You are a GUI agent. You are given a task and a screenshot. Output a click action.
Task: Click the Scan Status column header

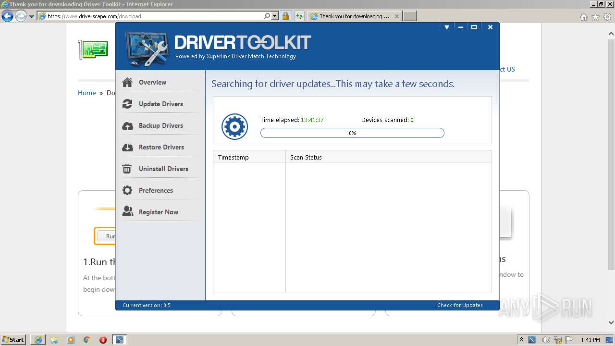389,157
